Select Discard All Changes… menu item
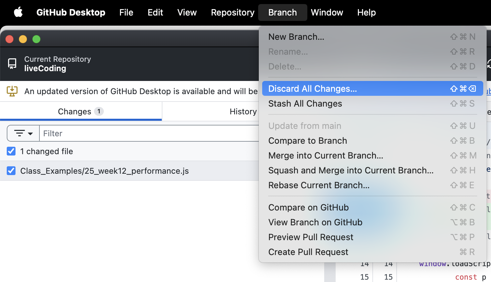The image size is (491, 282). click(372, 89)
